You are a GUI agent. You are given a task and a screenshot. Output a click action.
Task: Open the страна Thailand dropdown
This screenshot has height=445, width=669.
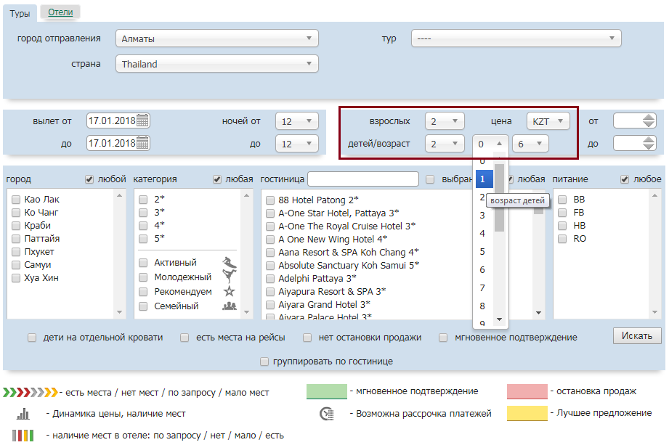216,64
